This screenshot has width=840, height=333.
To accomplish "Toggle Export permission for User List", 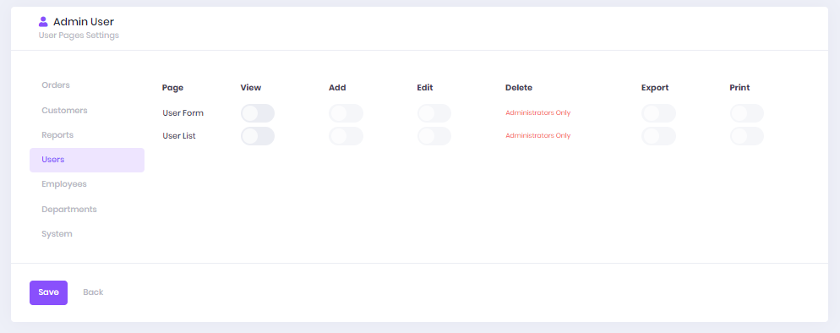I will click(x=658, y=136).
